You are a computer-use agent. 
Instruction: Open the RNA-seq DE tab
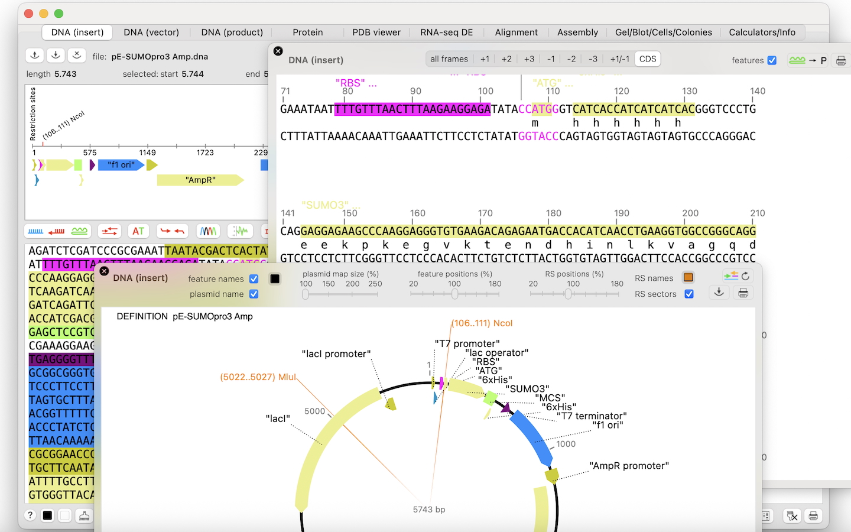click(x=446, y=33)
